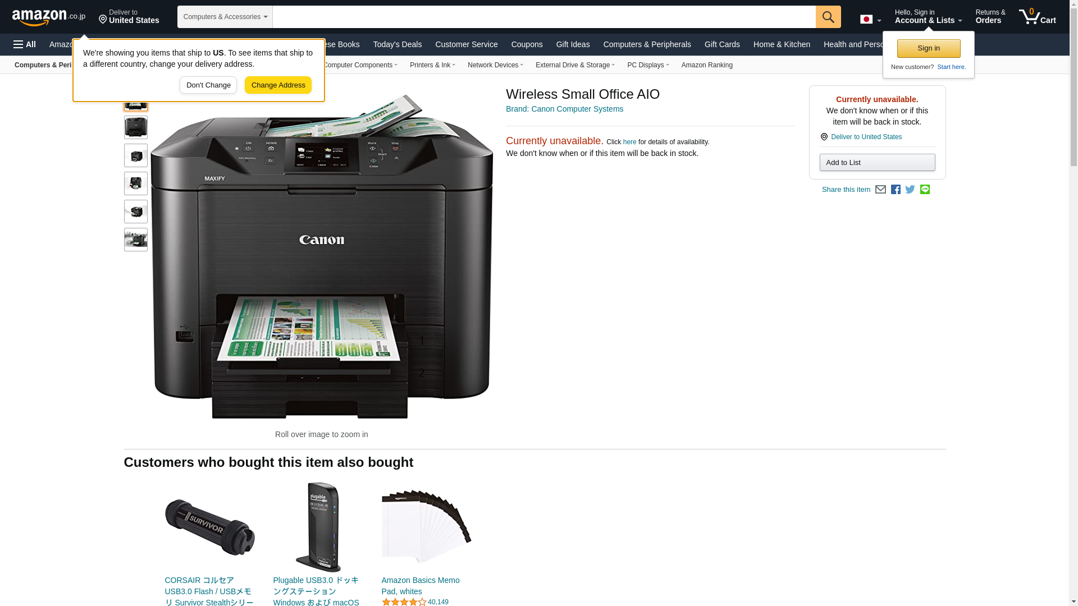This screenshot has height=606, width=1078.
Task: Open Gift Cards in navigation bar
Action: coord(722,44)
